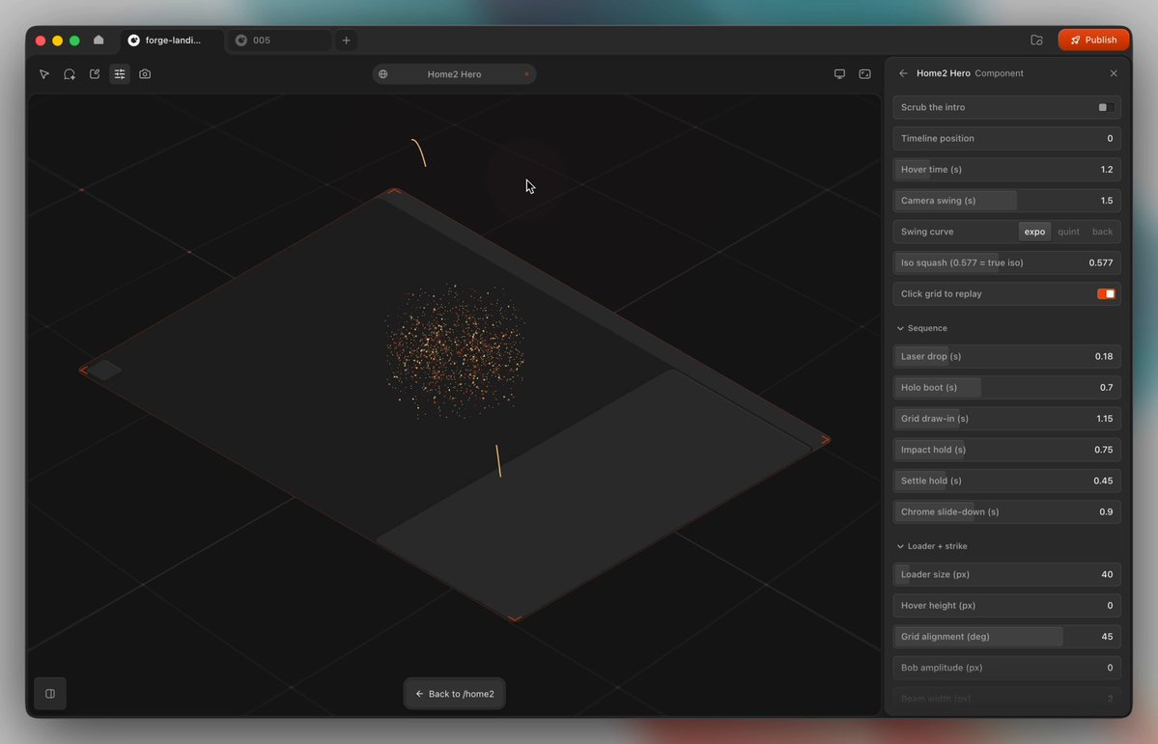Click the globe icon in address pill
The image size is (1158, 744).
[x=383, y=73]
